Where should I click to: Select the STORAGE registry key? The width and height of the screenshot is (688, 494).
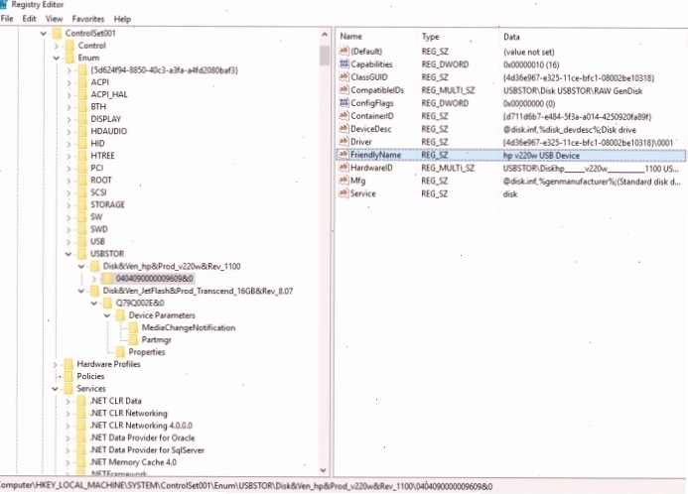107,204
